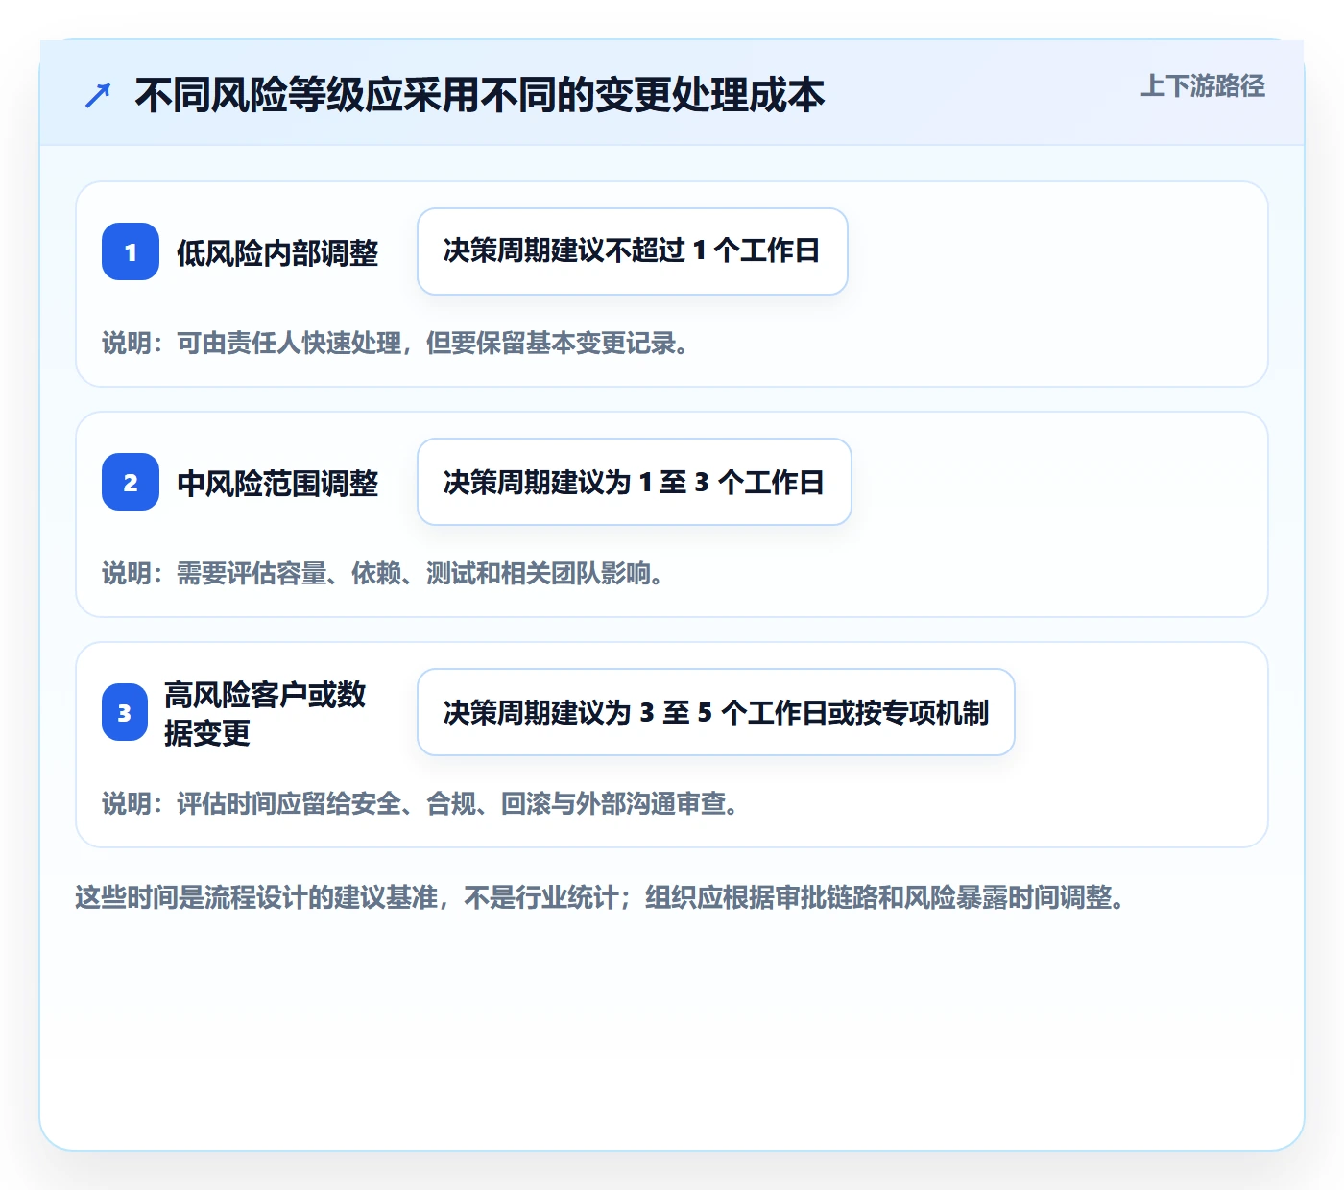
Task: Click the 决策周期建议为 1 至 3 个工作日 pill
Action: [x=635, y=482]
